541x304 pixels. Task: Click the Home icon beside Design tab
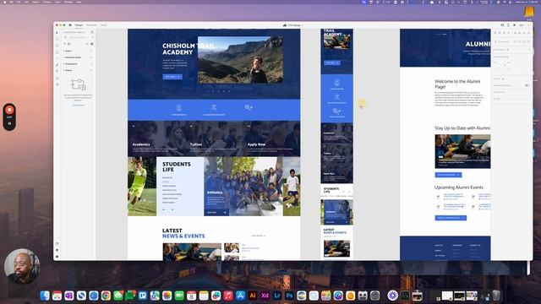[x=70, y=25]
